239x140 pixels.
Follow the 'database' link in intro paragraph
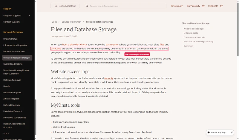56,49
